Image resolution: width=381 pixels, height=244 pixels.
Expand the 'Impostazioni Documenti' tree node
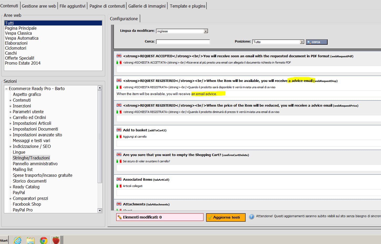10,129
